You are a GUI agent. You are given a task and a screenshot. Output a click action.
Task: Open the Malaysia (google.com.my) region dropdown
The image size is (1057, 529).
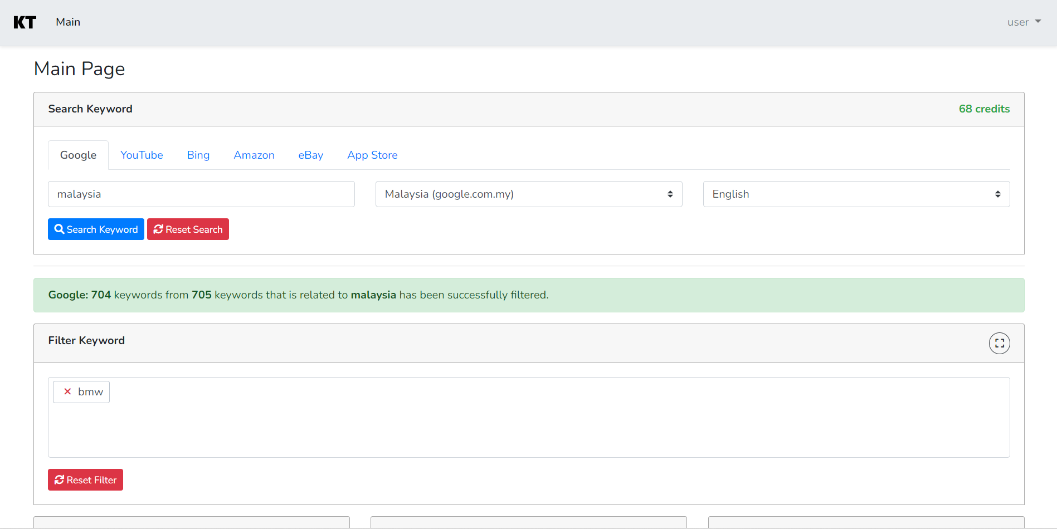pos(528,194)
